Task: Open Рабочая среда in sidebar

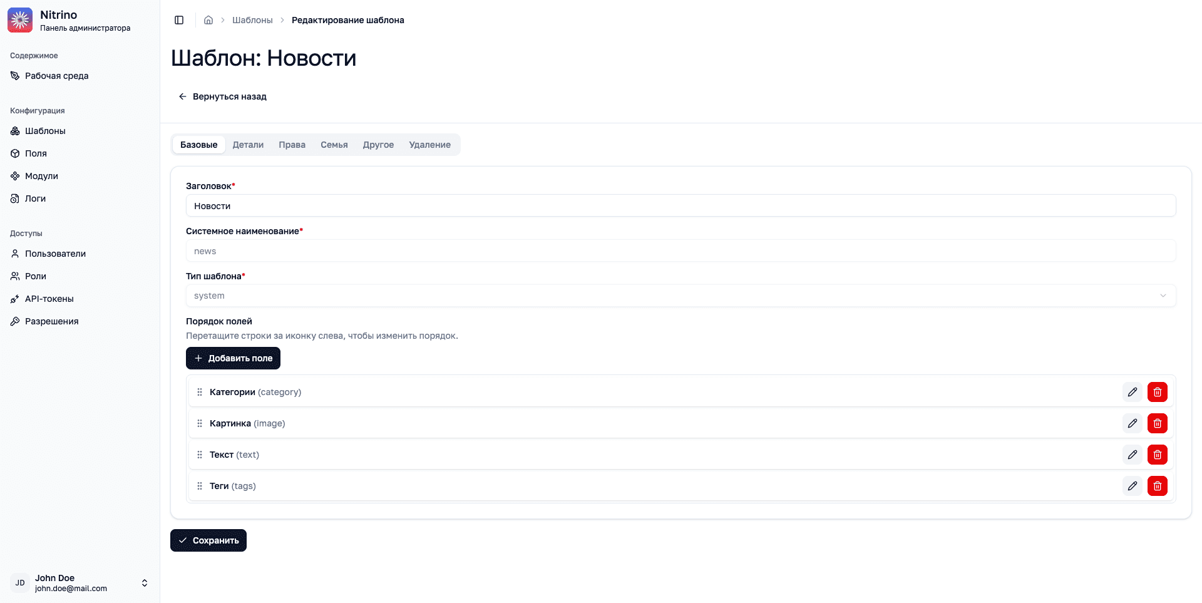Action: [80, 76]
